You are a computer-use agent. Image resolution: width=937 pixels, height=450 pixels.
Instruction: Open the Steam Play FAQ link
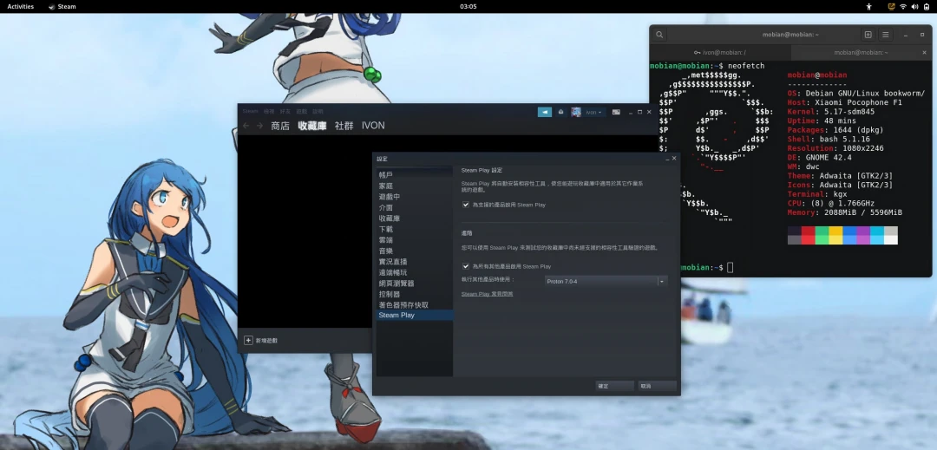pos(487,294)
